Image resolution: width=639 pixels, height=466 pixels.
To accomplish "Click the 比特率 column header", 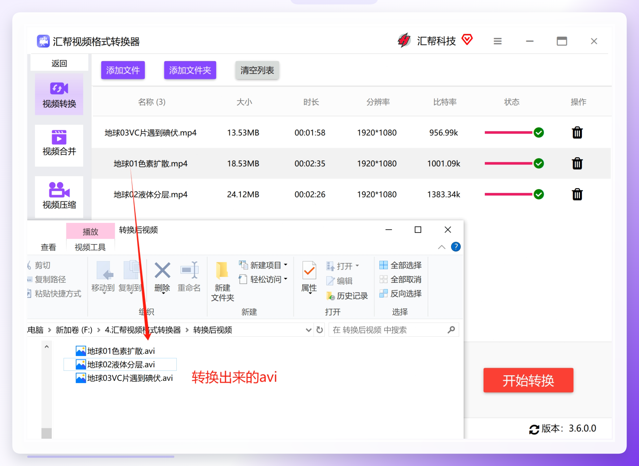I will (x=445, y=102).
